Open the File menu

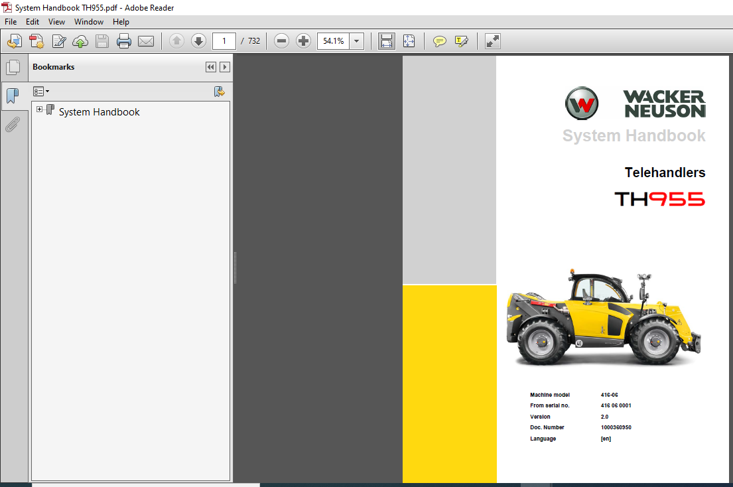pos(11,22)
